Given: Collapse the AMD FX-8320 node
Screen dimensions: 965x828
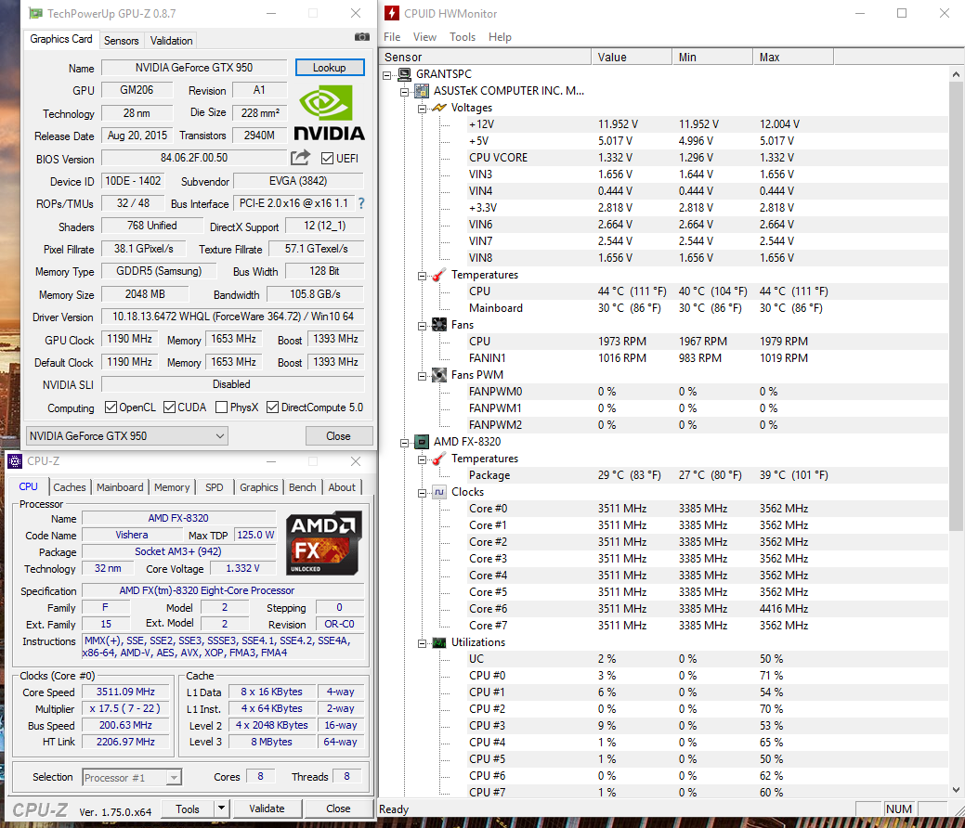Looking at the screenshot, I should click(404, 442).
